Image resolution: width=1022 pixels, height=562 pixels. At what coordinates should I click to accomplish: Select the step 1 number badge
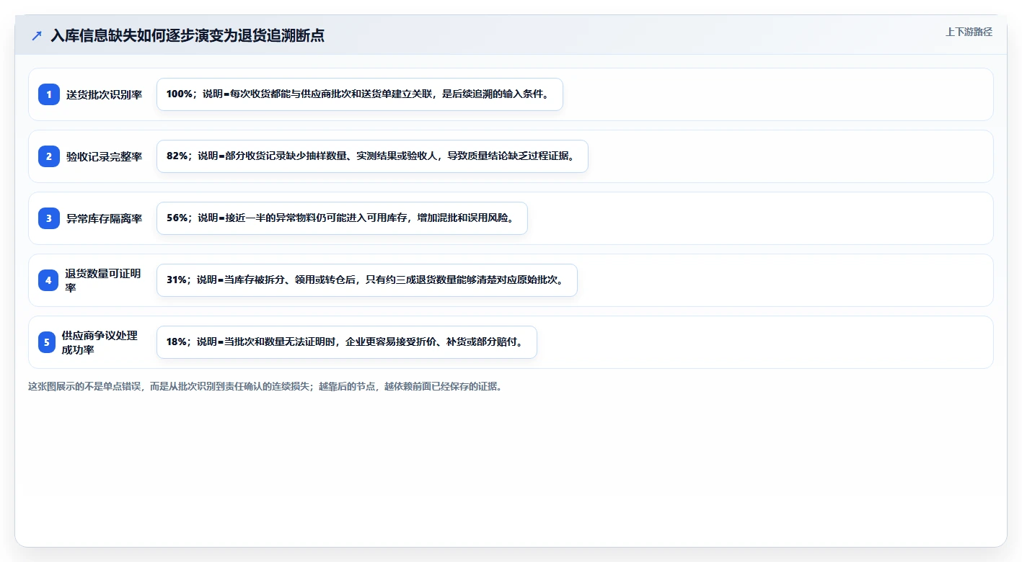(49, 94)
